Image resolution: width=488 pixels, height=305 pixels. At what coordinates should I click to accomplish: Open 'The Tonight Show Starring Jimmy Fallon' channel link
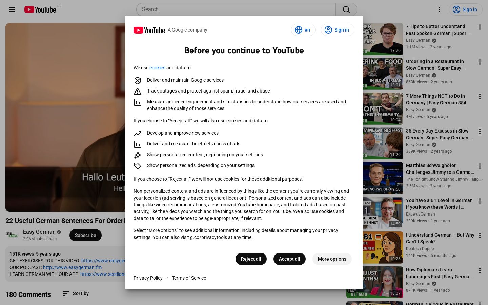(444, 179)
